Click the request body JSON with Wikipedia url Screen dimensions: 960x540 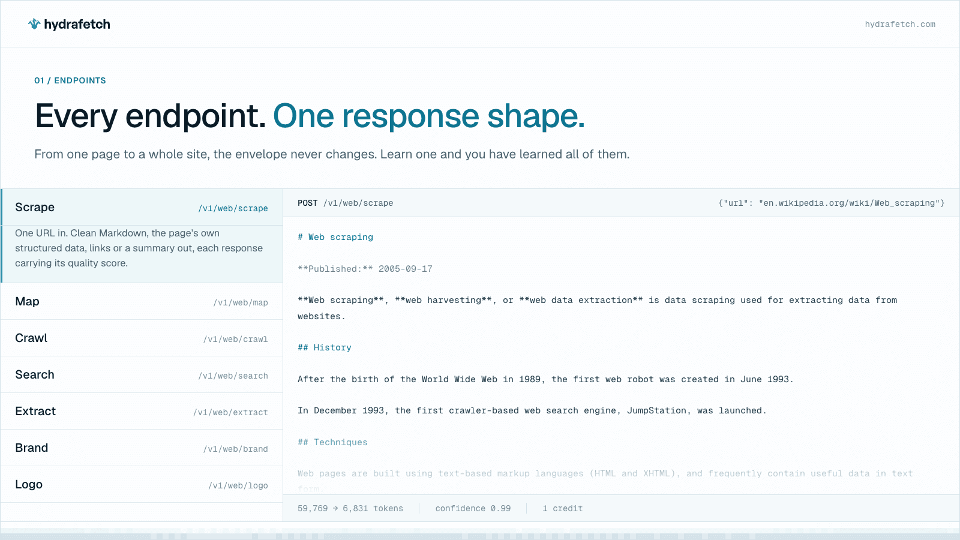[x=832, y=203]
